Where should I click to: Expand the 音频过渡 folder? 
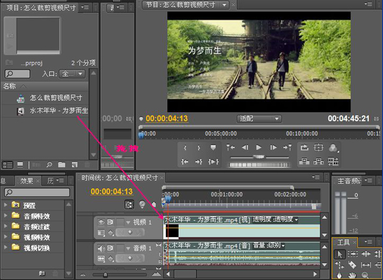pos(6,226)
